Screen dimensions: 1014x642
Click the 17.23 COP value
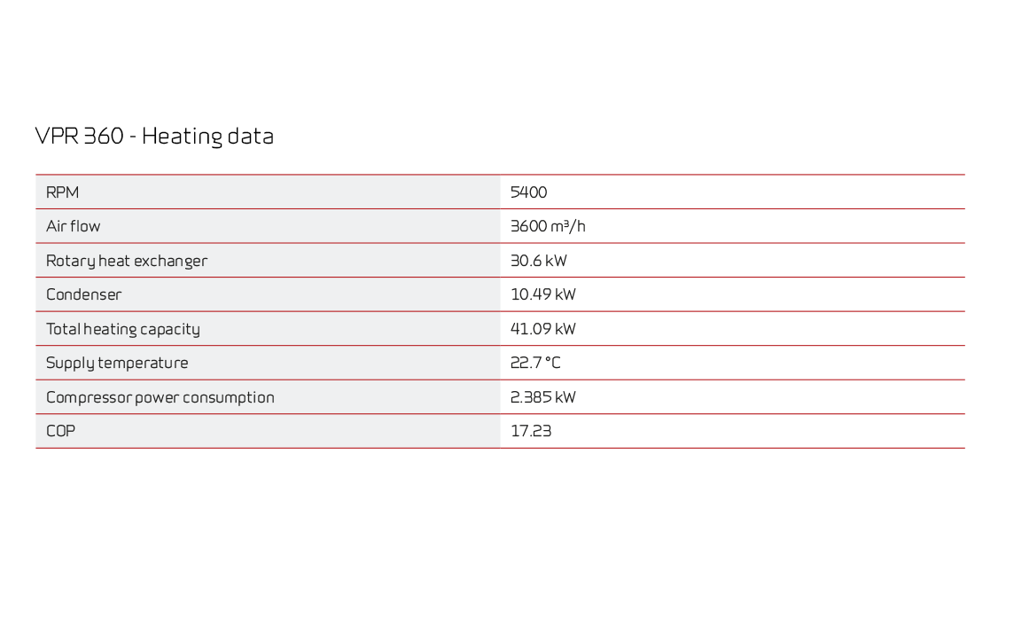(531, 431)
